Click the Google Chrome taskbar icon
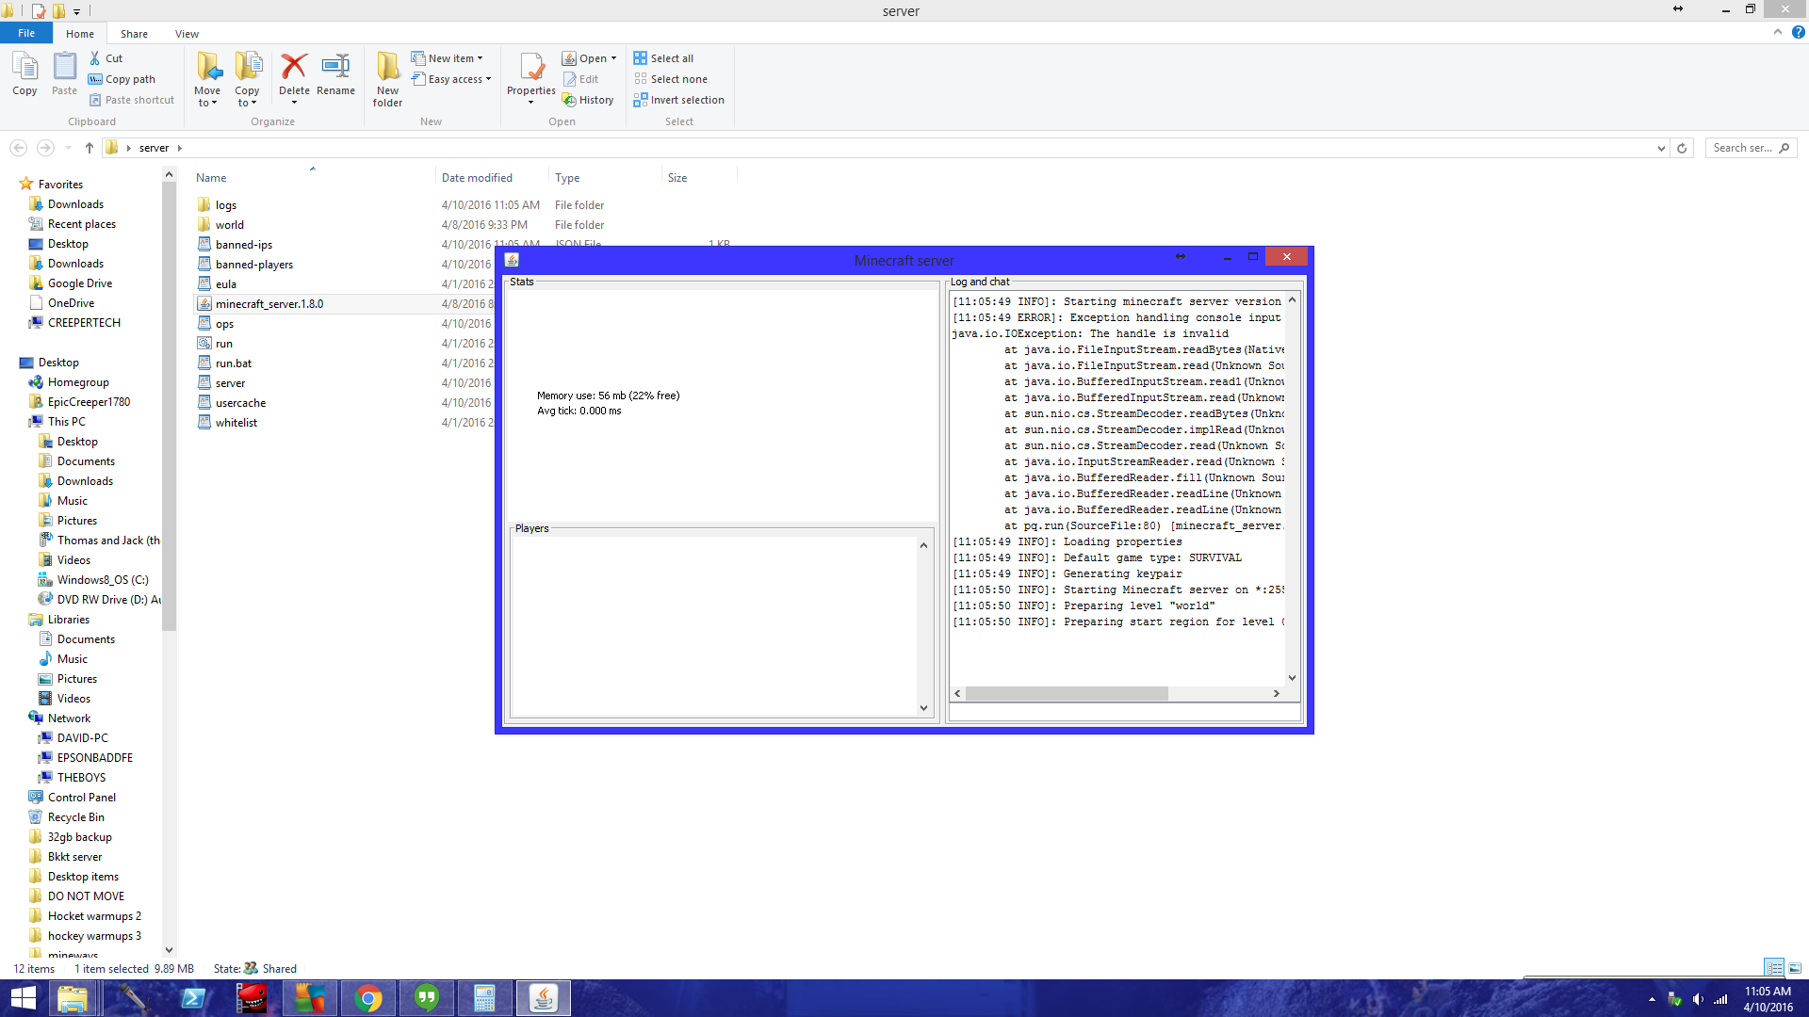The height and width of the screenshot is (1017, 1809). [369, 998]
